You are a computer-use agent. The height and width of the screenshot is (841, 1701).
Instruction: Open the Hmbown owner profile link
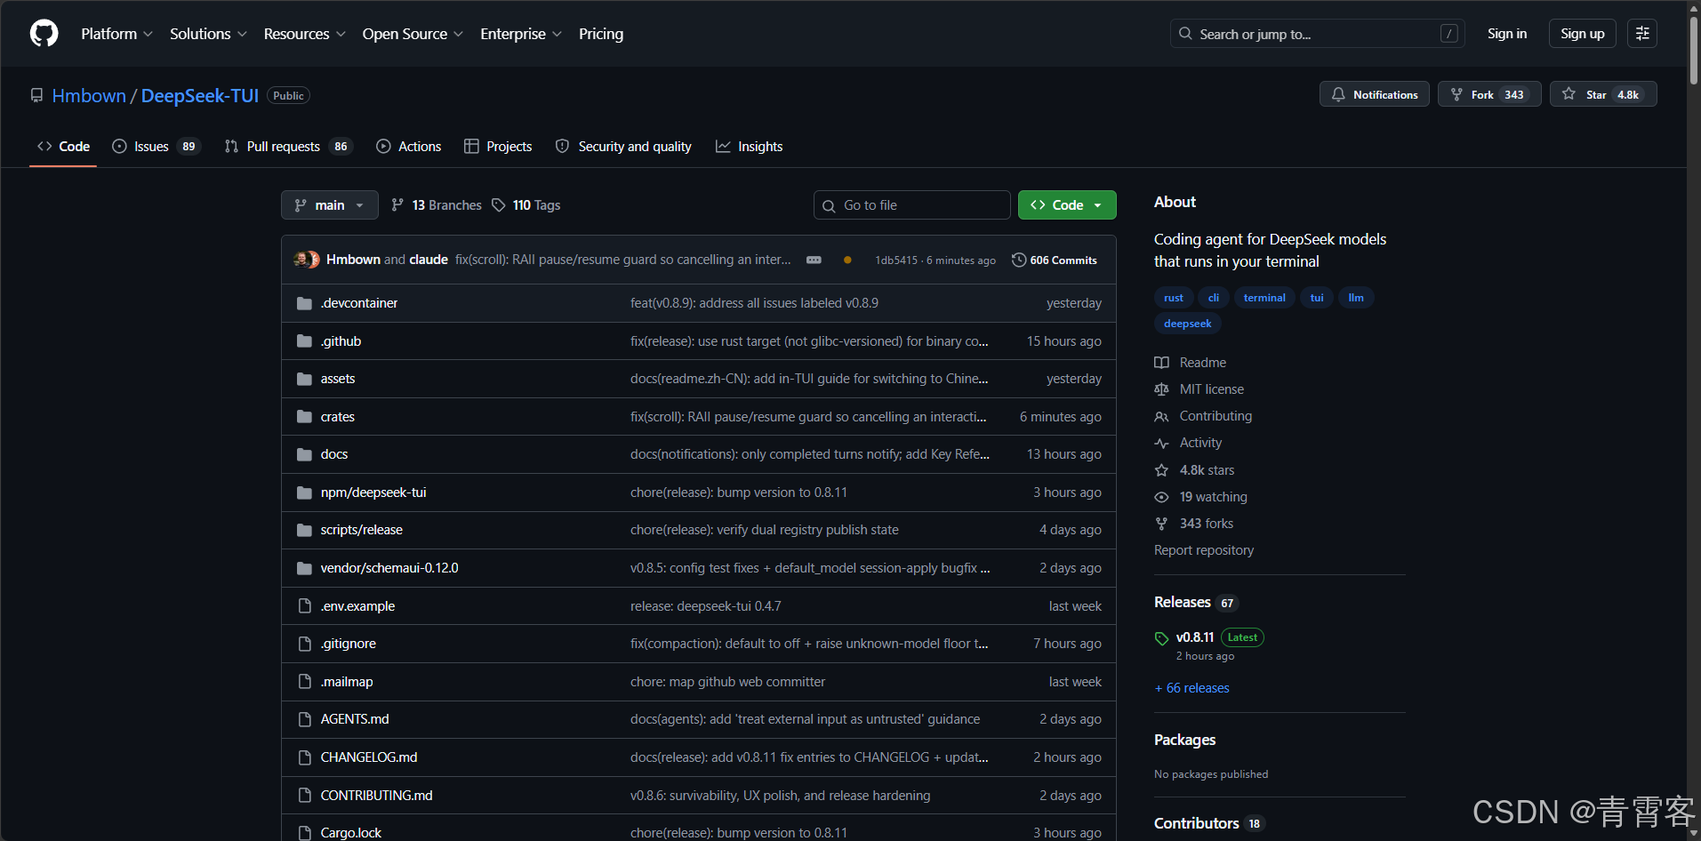pos(89,96)
